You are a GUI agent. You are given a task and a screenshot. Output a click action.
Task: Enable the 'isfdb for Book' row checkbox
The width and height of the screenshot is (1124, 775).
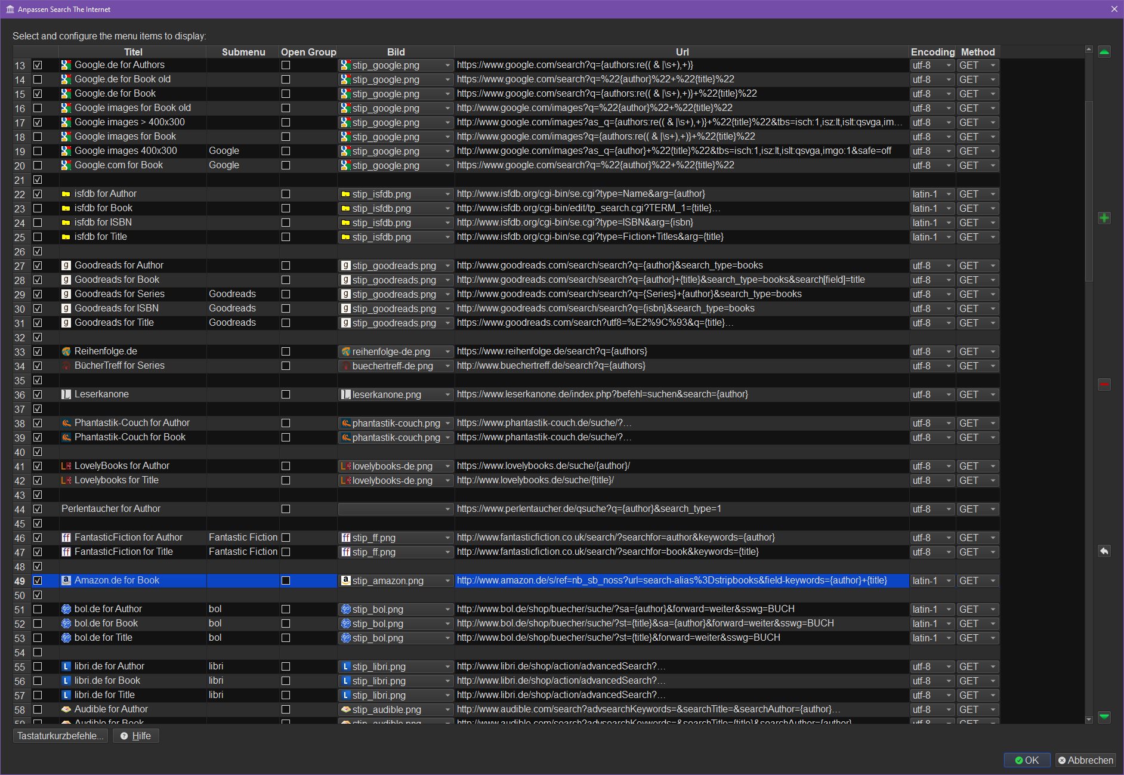point(38,208)
